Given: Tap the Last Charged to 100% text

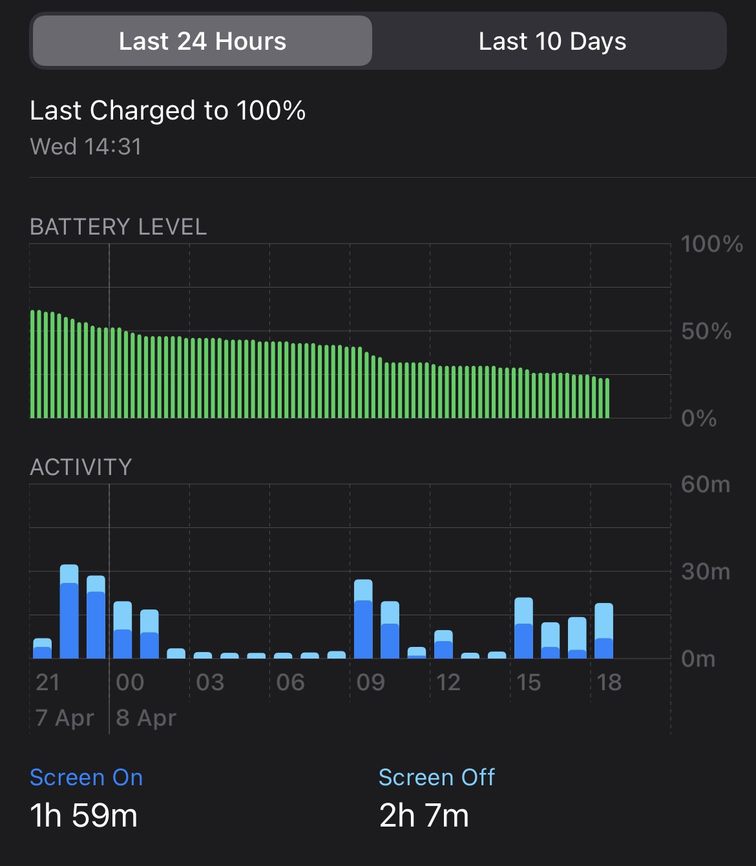Looking at the screenshot, I should 167,111.
